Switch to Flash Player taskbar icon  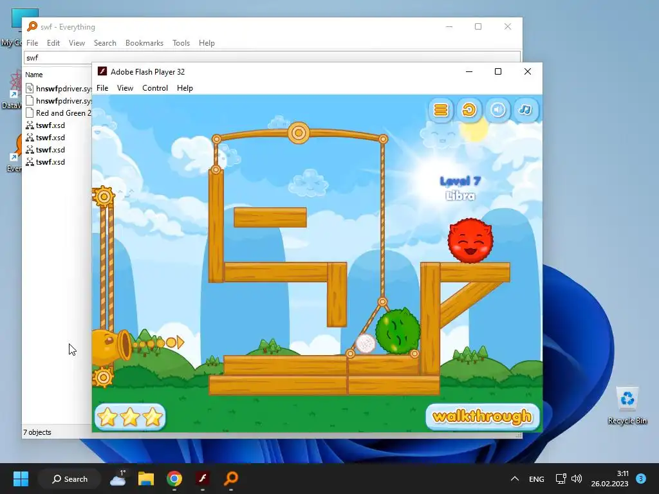pyautogui.click(x=203, y=479)
